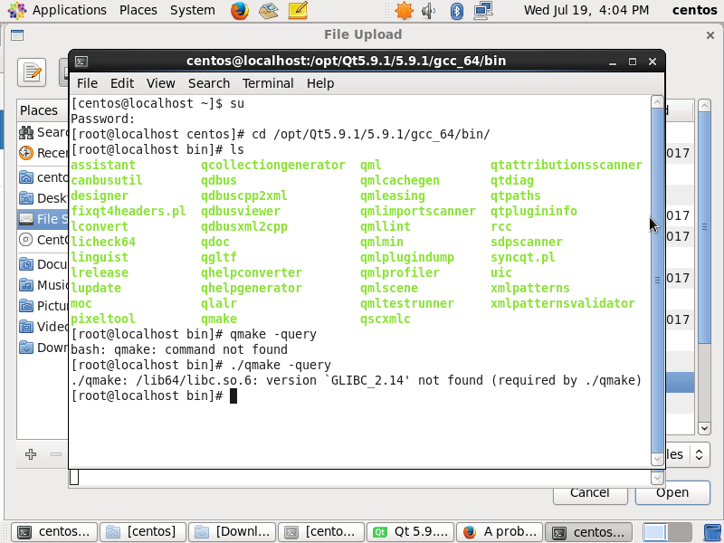This screenshot has width=724, height=543.
Task: Switch to [cento...] terminal taskbar item
Action: [x=321, y=532]
